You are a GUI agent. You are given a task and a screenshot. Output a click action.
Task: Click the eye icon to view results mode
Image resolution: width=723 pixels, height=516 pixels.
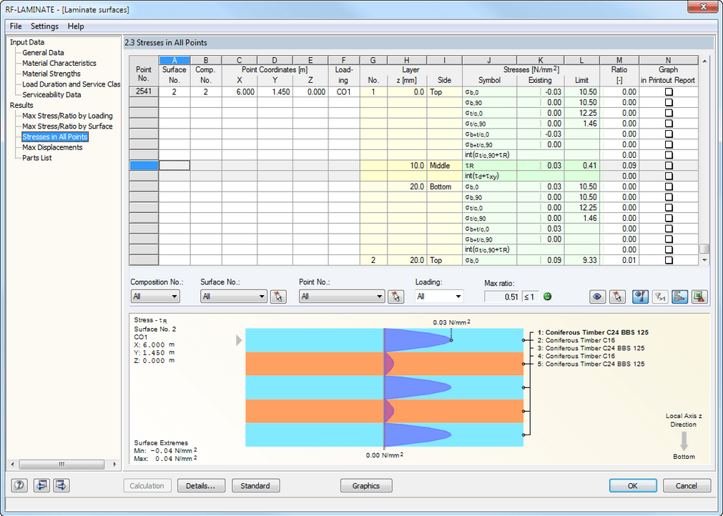(598, 297)
